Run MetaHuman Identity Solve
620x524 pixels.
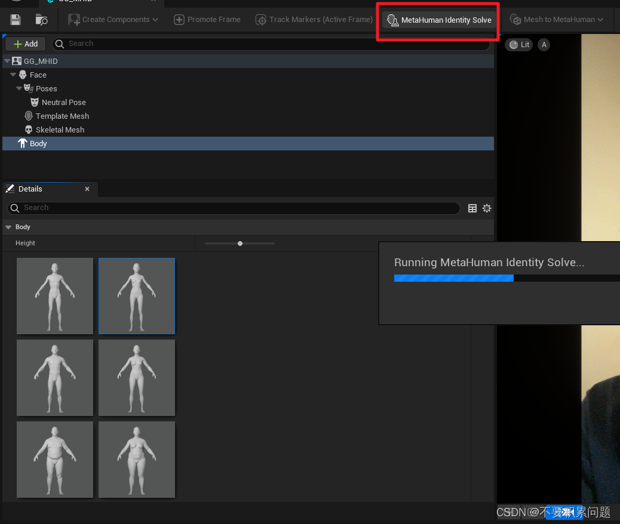click(x=439, y=20)
